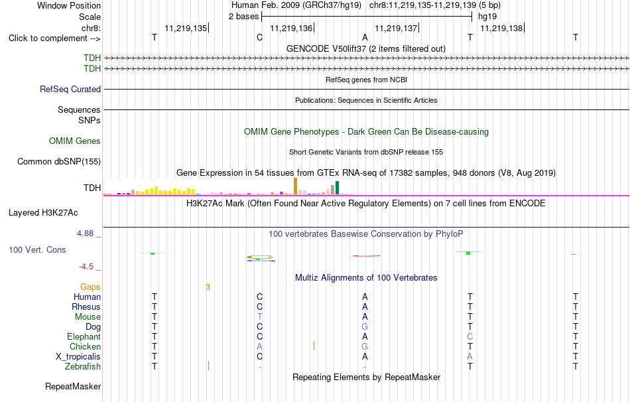This screenshot has width=630, height=402.
Task: Click 'Multiz Alignments of 100 Vertebrates' title
Action: [366, 278]
